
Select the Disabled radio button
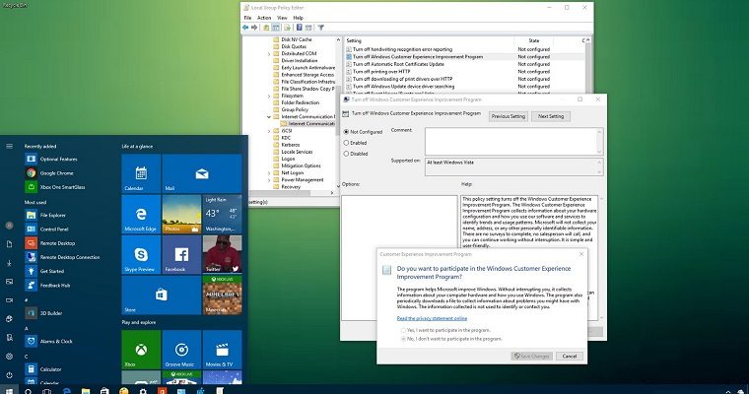coord(346,154)
